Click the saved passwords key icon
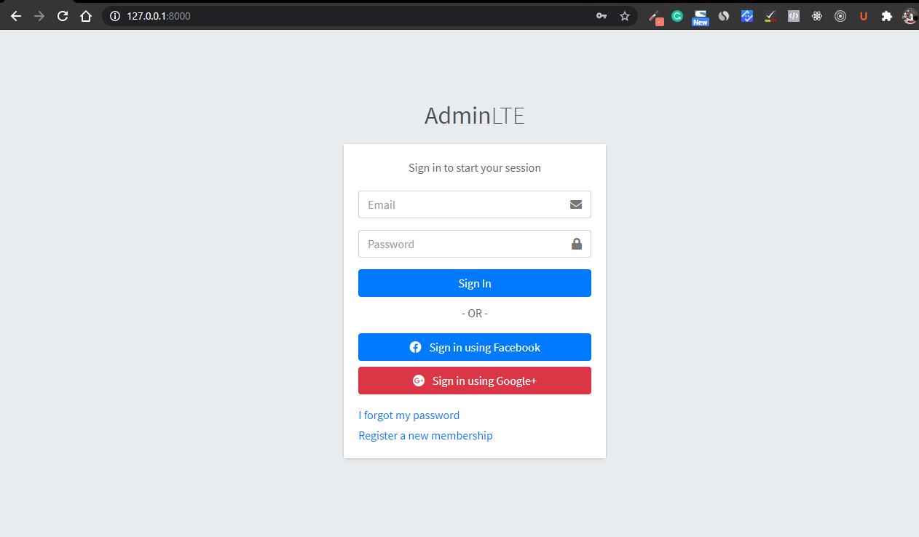The height and width of the screenshot is (537, 919). 602,15
